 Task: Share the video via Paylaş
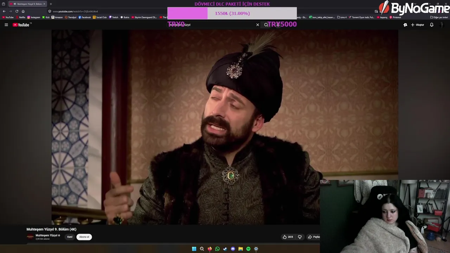pyautogui.click(x=314, y=237)
